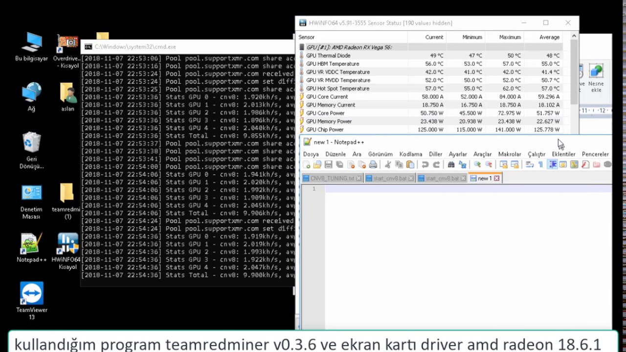Open the Pencereler menu
The width and height of the screenshot is (626, 352).
(595, 154)
